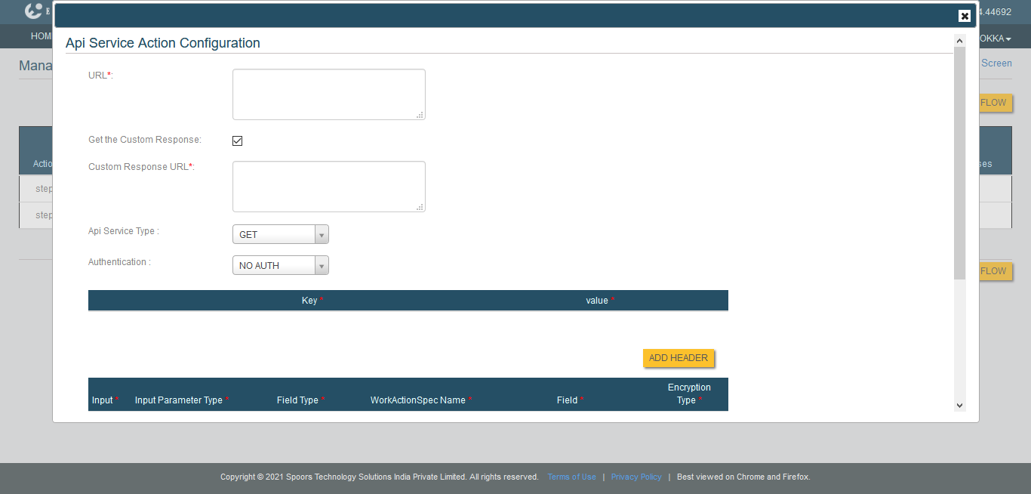The image size is (1031, 494).
Task: Click the Input Parameter Type column header
Action: (x=179, y=400)
